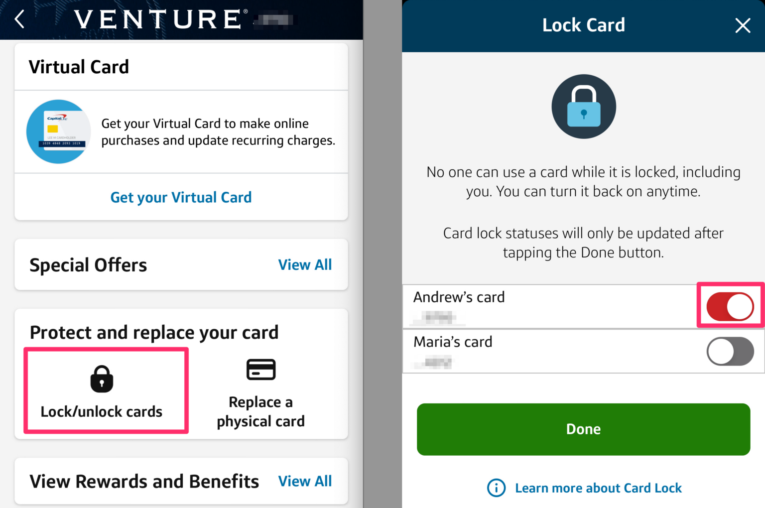Enable the lock toggle for Maria's card

click(x=730, y=351)
